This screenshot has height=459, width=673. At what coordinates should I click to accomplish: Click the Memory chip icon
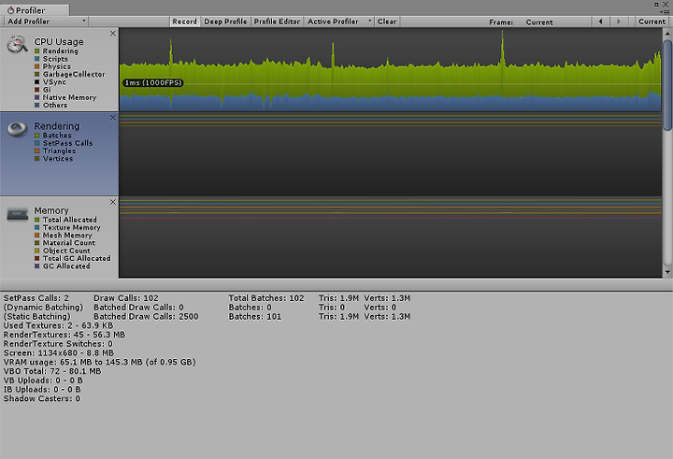18,214
